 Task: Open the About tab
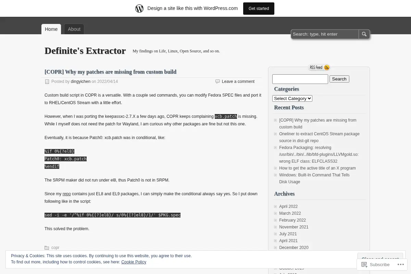pyautogui.click(x=74, y=29)
